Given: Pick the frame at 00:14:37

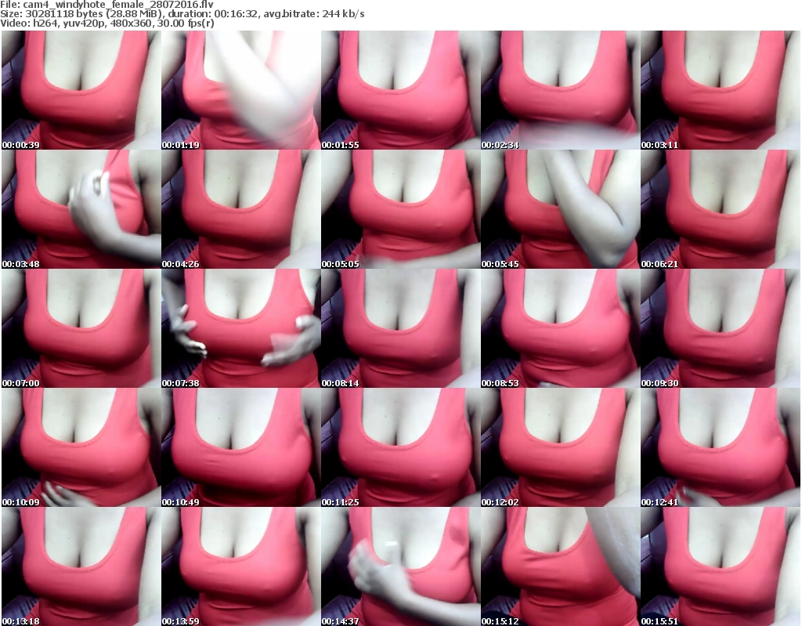Looking at the screenshot, I should 400,566.
